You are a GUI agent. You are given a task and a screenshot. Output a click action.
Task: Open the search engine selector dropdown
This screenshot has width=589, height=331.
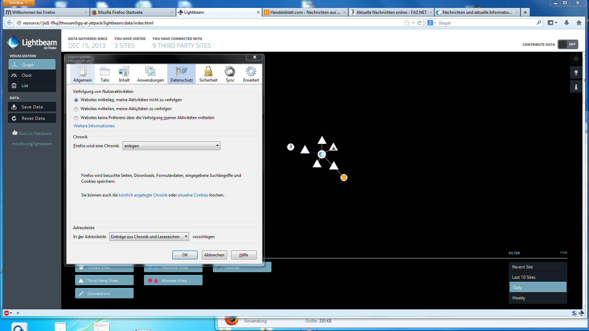tap(432, 23)
